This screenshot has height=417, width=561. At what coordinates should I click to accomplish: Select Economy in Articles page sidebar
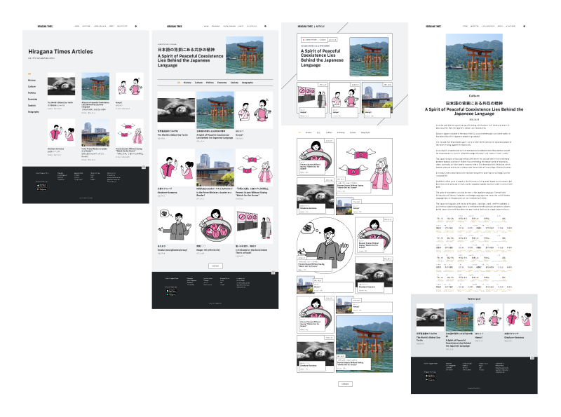pos(32,99)
